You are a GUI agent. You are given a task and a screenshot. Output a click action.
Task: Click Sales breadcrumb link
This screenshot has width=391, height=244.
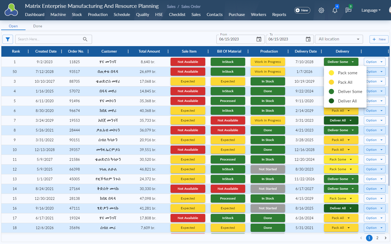pos(171,7)
